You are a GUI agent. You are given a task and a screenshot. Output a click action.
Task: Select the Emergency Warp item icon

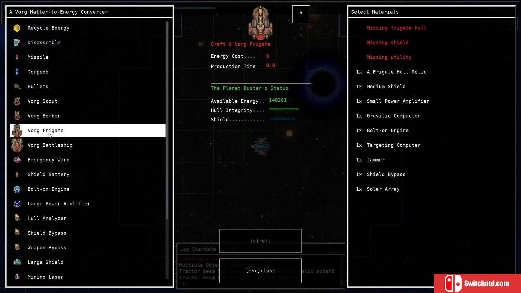tap(17, 160)
